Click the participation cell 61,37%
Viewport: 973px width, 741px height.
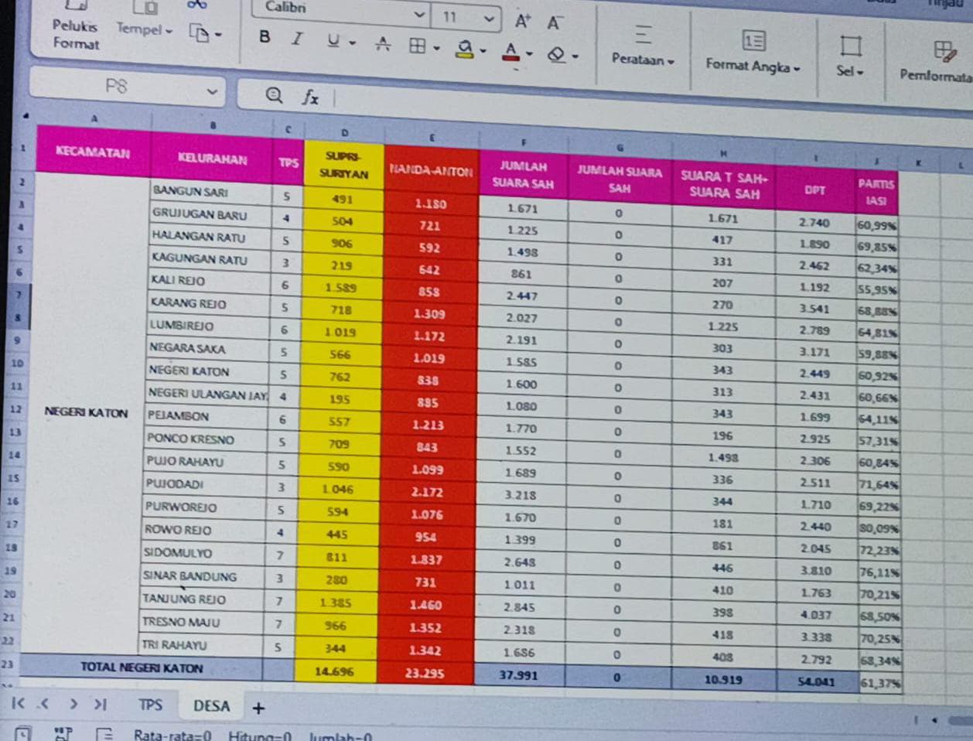pyautogui.click(x=880, y=684)
